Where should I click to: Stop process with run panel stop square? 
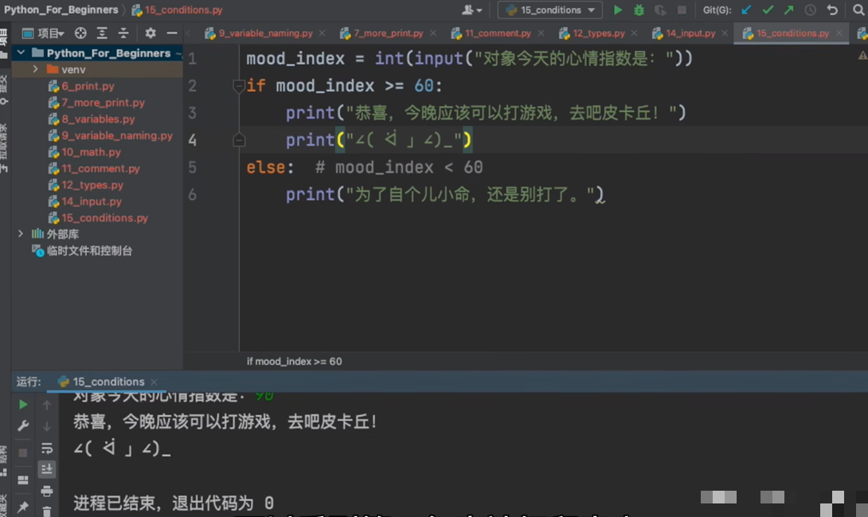(x=23, y=452)
